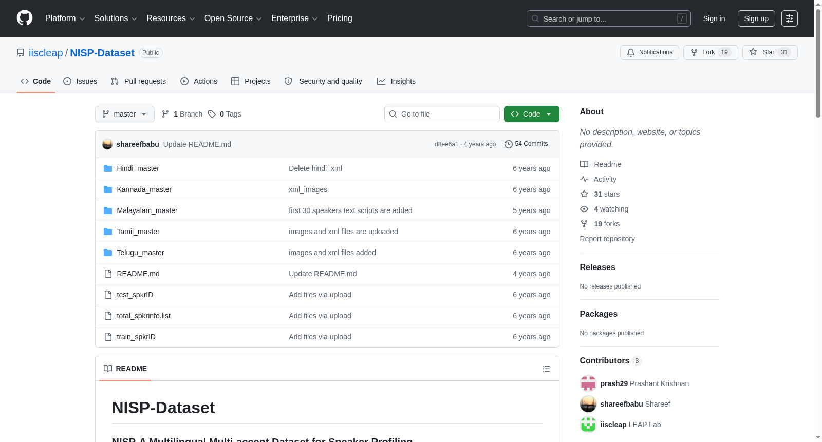Switch to the Security and quality tab

click(x=323, y=81)
